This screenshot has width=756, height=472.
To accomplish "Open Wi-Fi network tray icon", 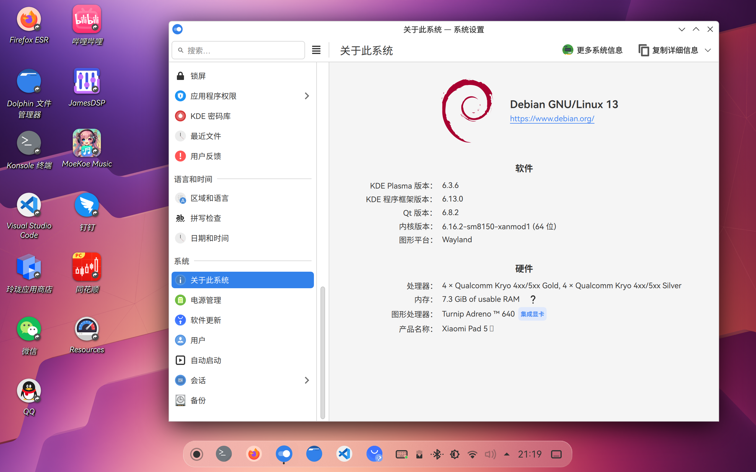I will 472,454.
